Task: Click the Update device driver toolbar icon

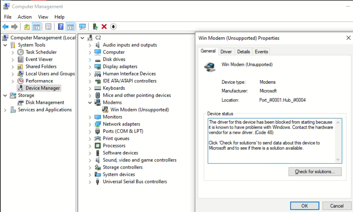Action: click(95, 27)
